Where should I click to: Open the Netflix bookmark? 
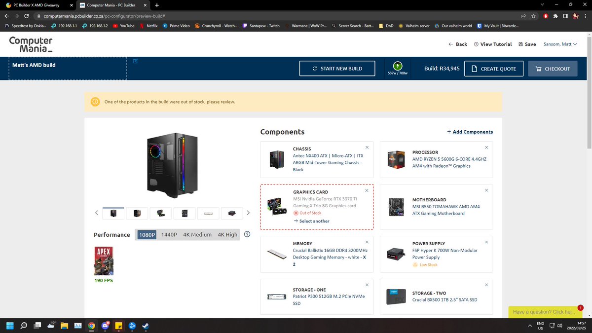pyautogui.click(x=148, y=26)
